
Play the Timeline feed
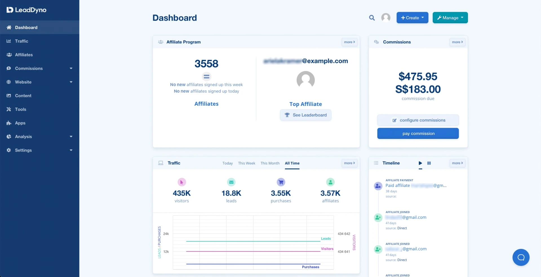tap(420, 163)
